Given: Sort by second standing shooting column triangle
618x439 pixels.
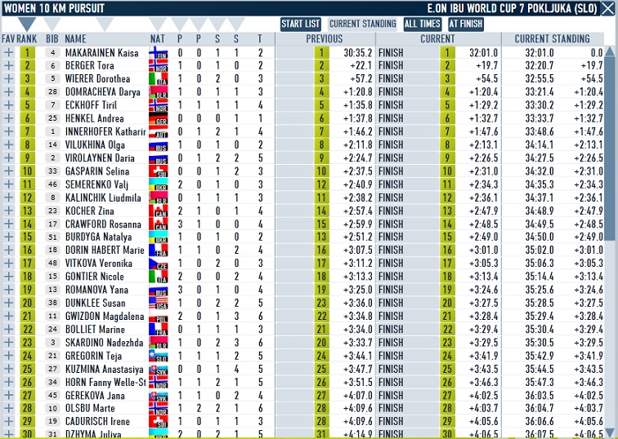Looking at the screenshot, I should coord(236,24).
